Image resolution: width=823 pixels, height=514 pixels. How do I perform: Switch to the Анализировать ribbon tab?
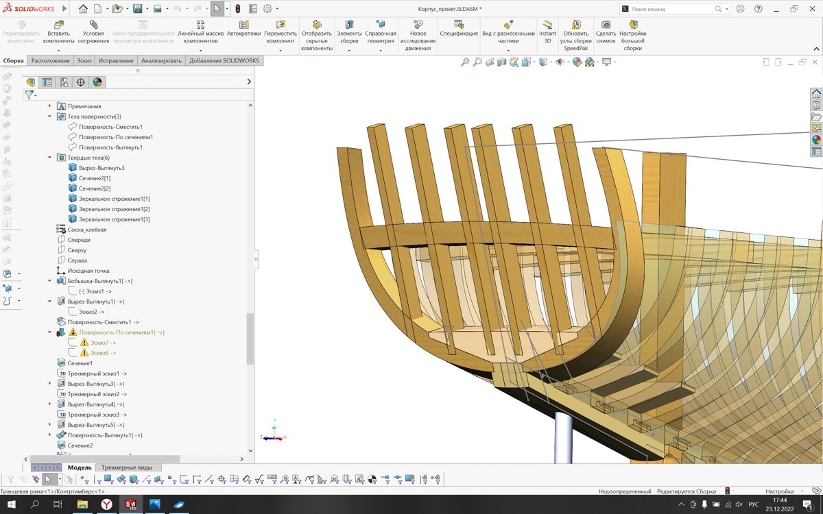click(x=163, y=60)
